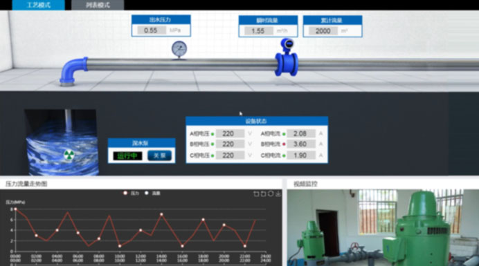Click the 14:00 peak data point on chart
This screenshot has width=479, height=266.
[x=161, y=214]
